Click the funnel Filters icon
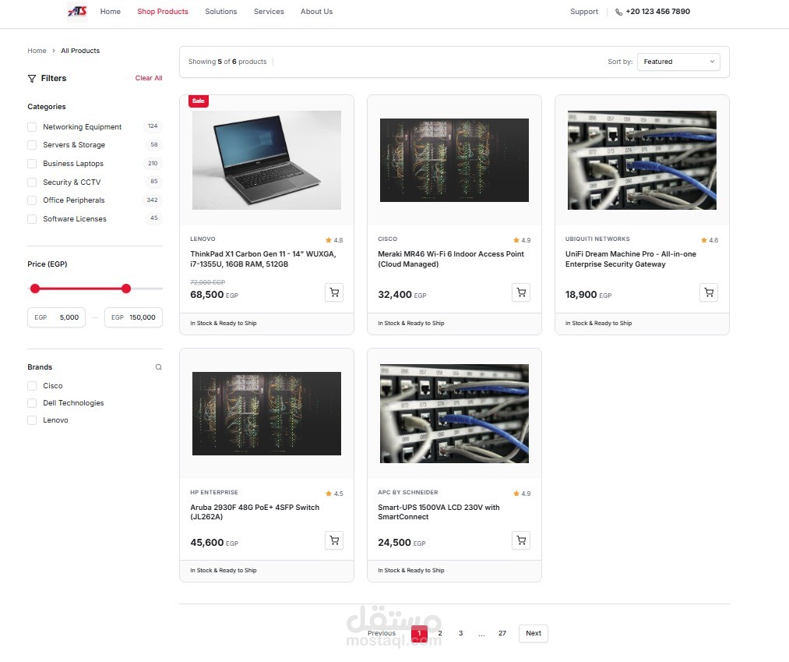 tap(32, 78)
